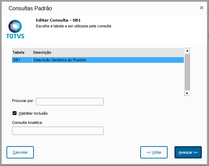Click the Procurar por label
This screenshot has height=166, width=209.
[23, 101]
